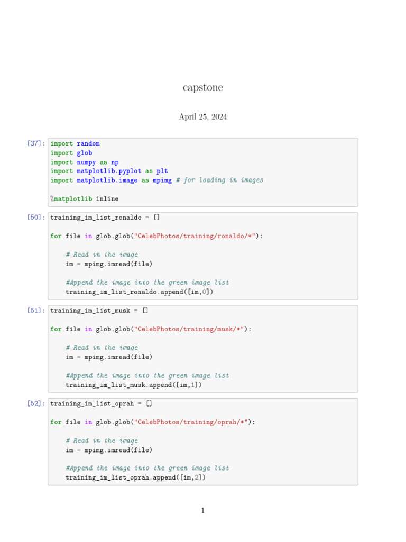The image size is (406, 542).
Task: Click the string "CelebPhotos/training/ronaldo/*"
Action: tap(195, 236)
